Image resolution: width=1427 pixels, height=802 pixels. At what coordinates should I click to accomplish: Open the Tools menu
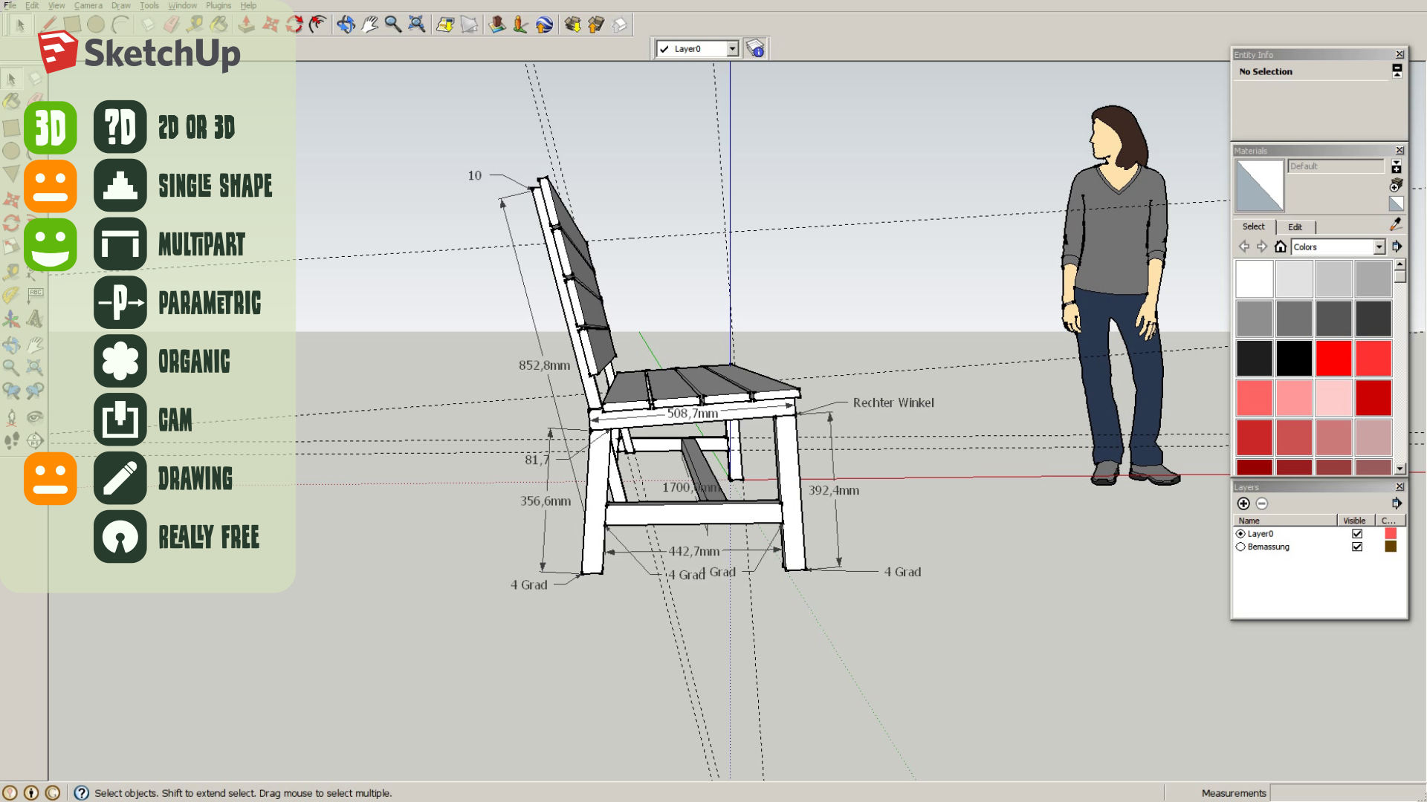(149, 5)
